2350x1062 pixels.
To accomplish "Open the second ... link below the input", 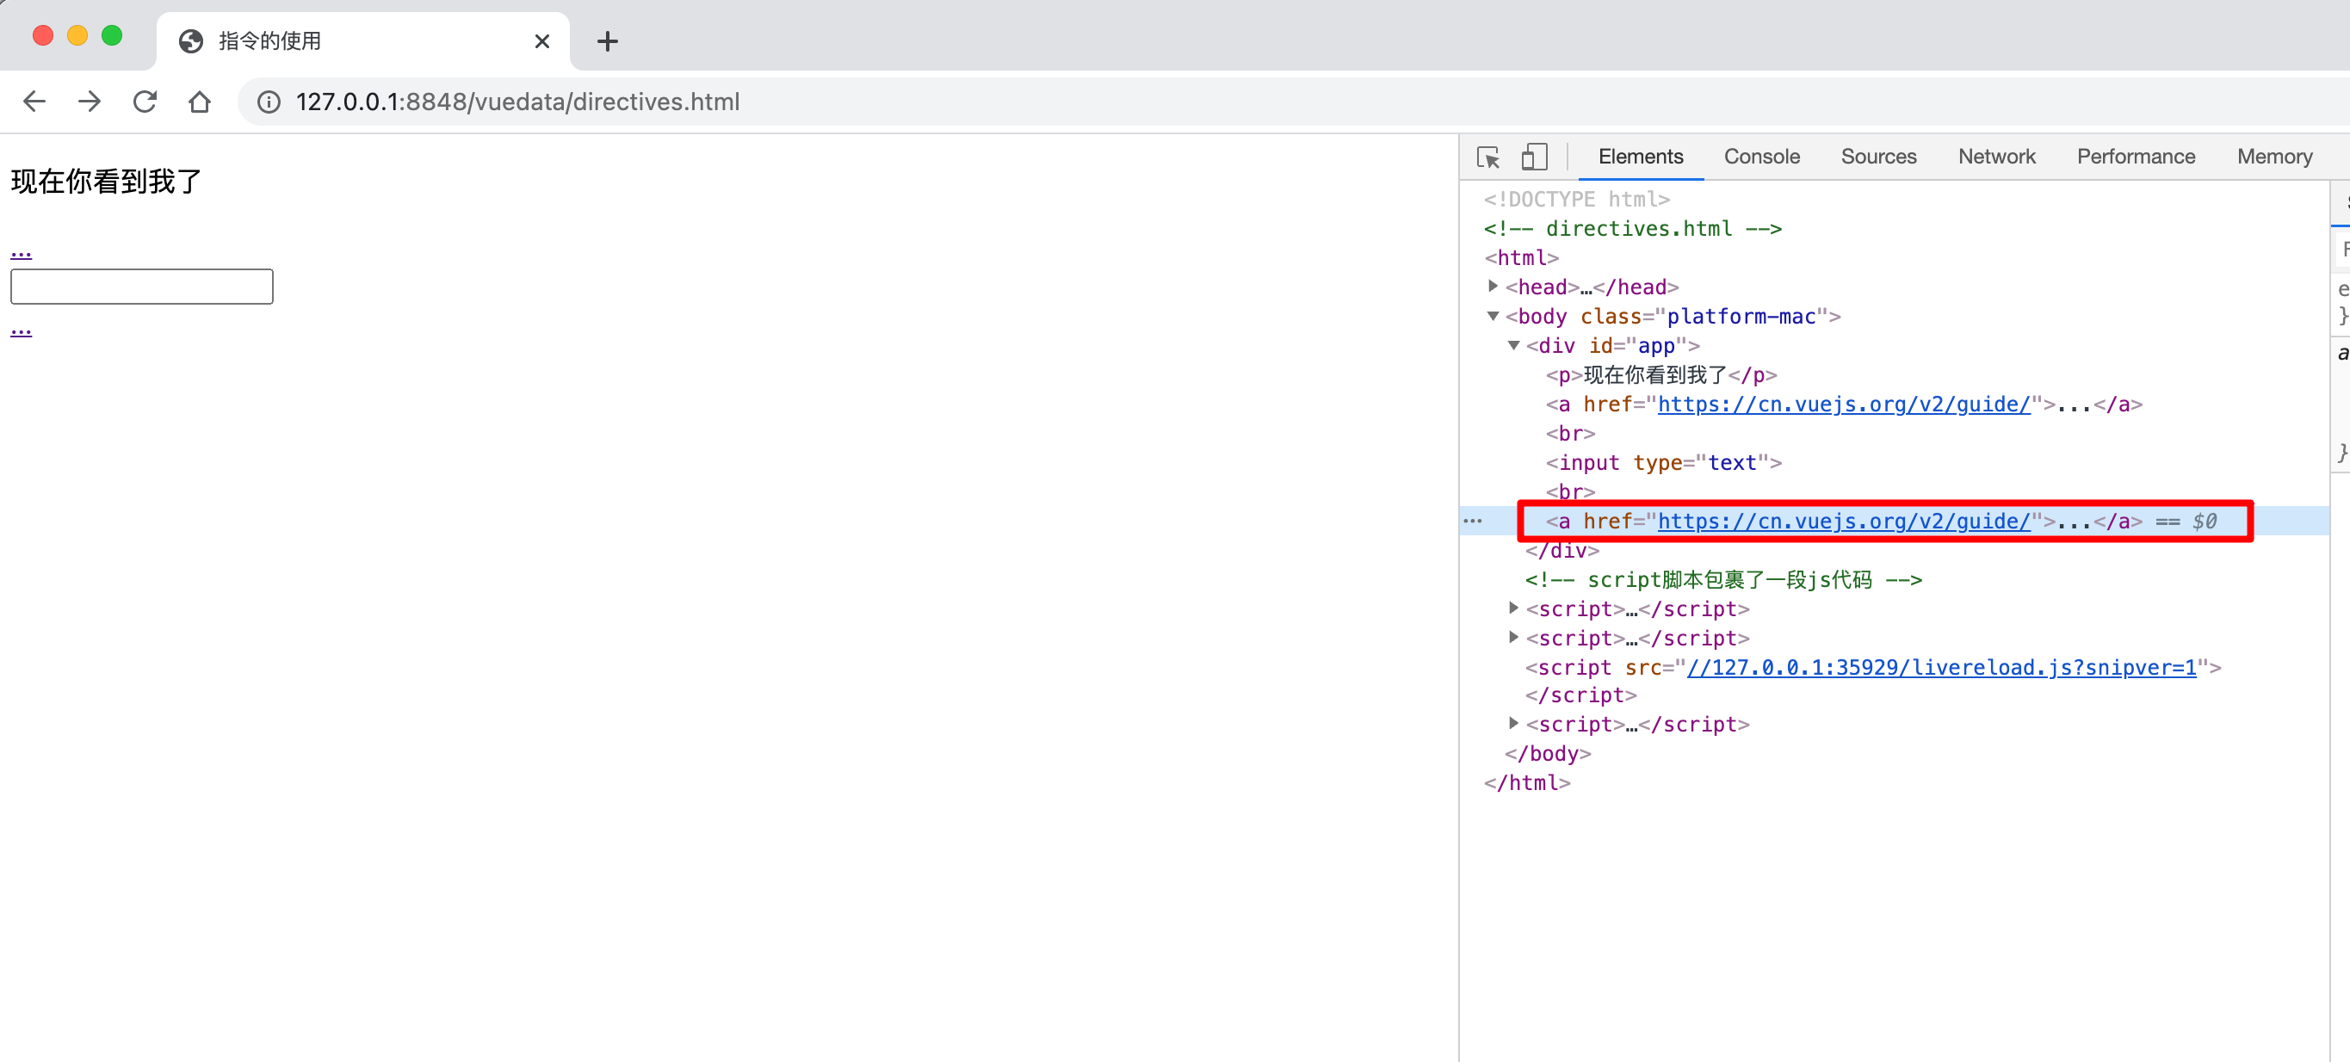I will [x=21, y=330].
